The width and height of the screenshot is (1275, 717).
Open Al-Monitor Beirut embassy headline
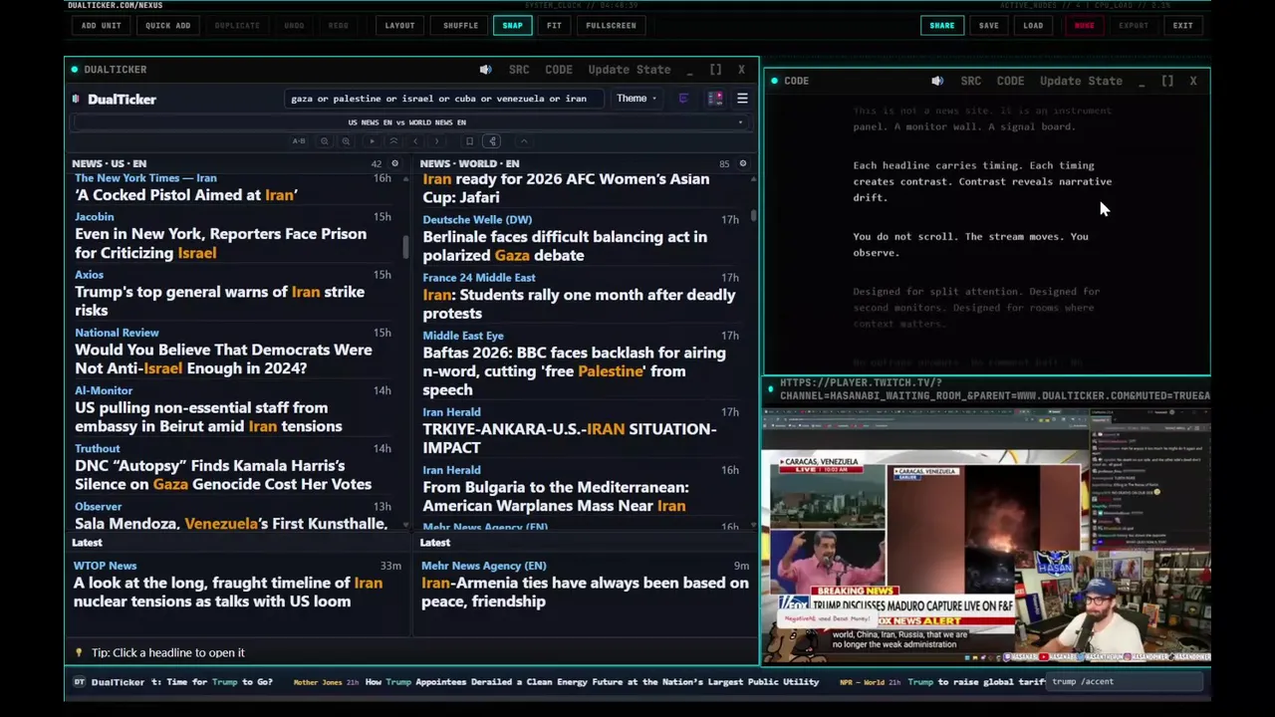pyautogui.click(x=208, y=416)
